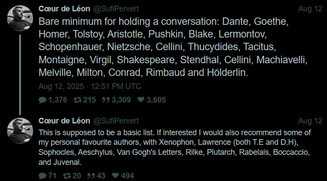
Task: Click the replies icon showing 71
Action: (x=43, y=176)
